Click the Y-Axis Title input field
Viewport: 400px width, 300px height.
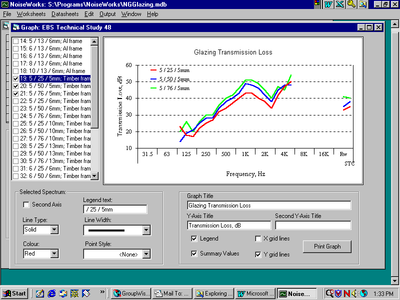click(x=229, y=225)
